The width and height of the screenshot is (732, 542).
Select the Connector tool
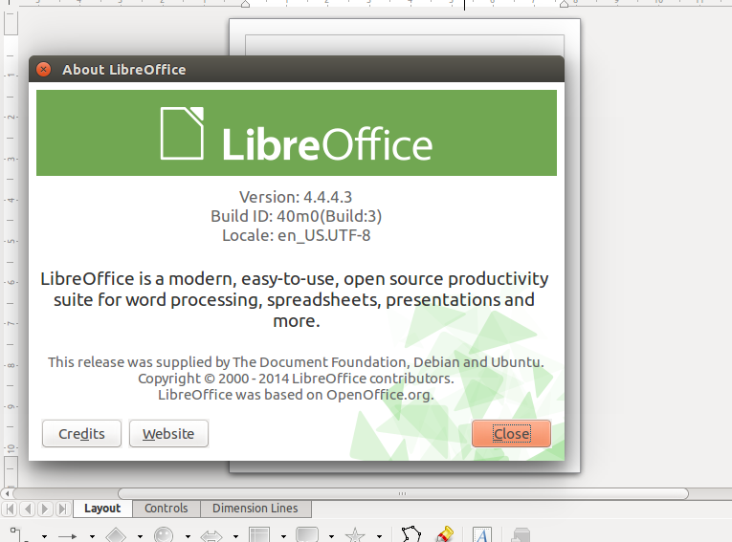(x=19, y=535)
